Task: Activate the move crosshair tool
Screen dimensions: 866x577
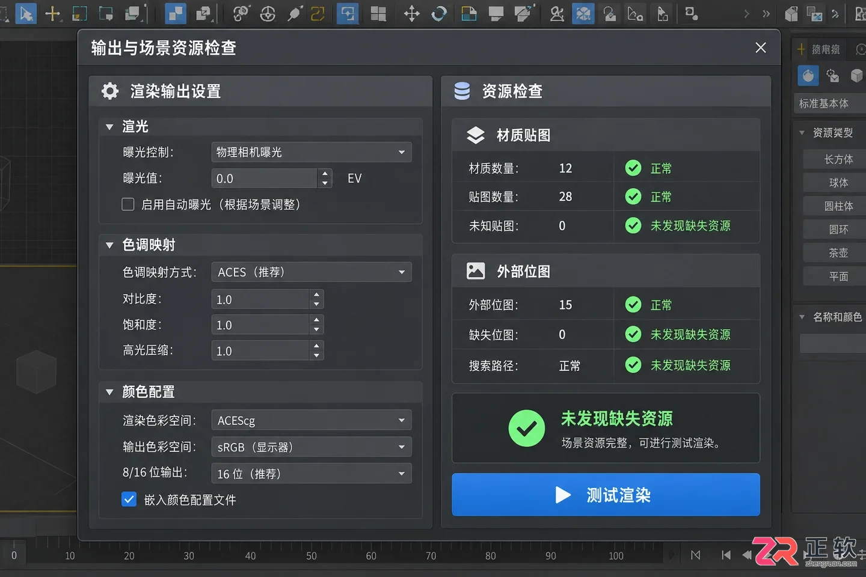Action: [x=52, y=13]
